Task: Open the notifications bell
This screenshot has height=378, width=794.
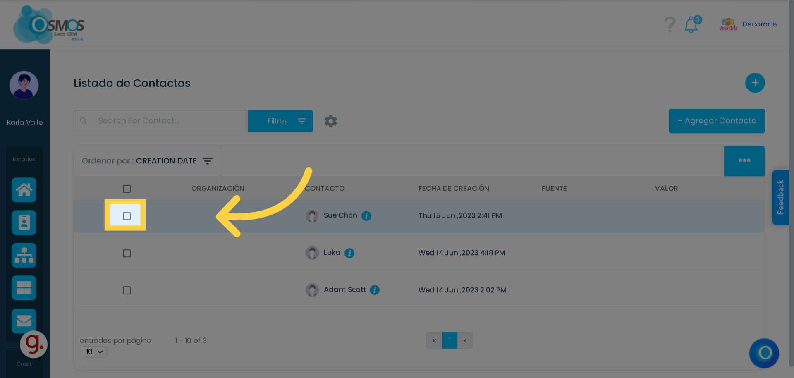Action: [x=692, y=24]
